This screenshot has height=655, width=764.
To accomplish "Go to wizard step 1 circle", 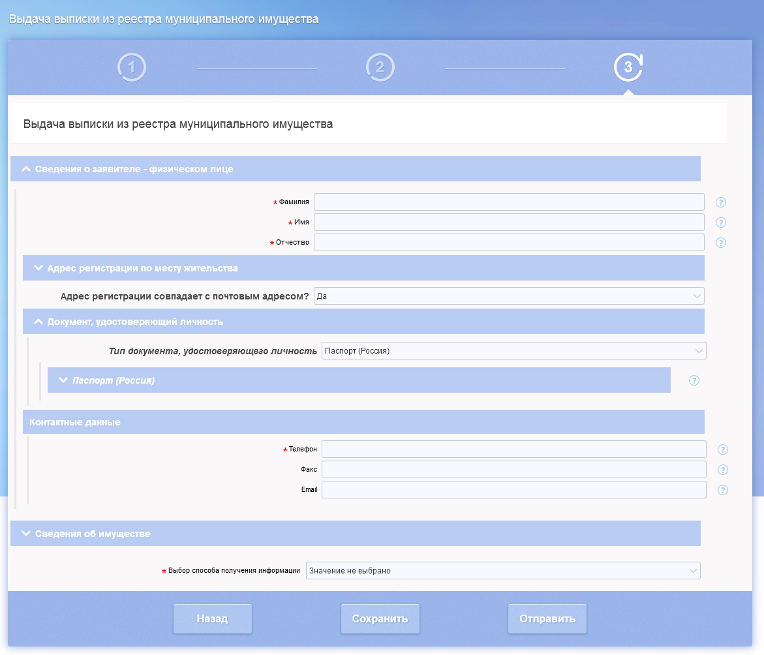I will (132, 67).
